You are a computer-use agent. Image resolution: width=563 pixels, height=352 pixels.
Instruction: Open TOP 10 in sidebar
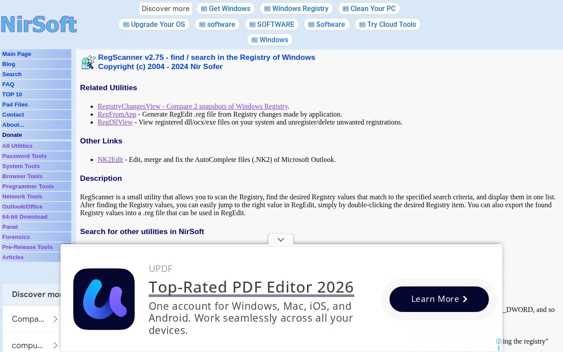coord(36,95)
